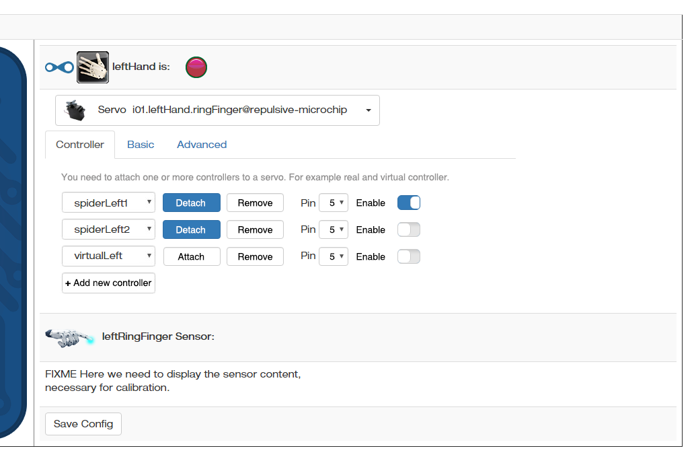Click the leftHand robot hand thumbnail
The height and width of the screenshot is (463, 694).
click(x=93, y=67)
